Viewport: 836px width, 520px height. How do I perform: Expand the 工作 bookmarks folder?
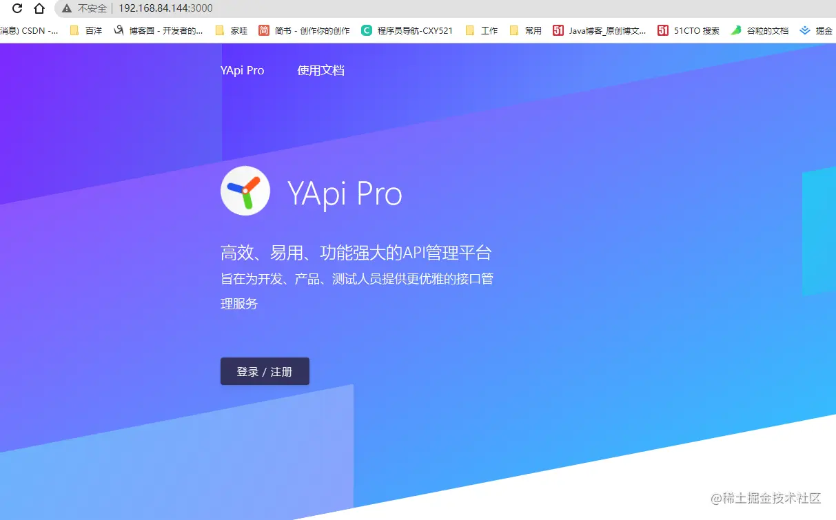(x=487, y=30)
